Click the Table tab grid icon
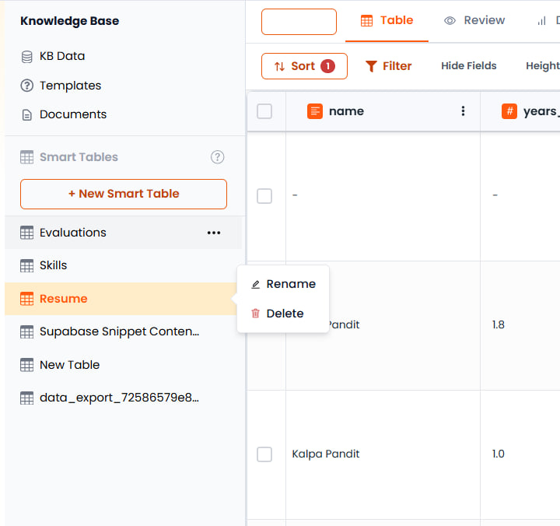Image resolution: width=560 pixels, height=526 pixels. 366,21
